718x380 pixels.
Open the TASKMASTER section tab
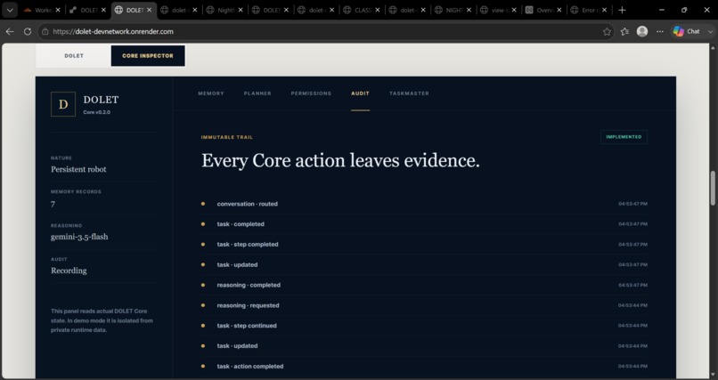coord(410,93)
